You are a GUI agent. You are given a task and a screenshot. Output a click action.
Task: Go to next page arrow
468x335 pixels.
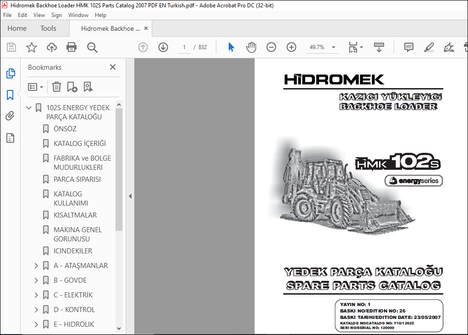point(163,47)
